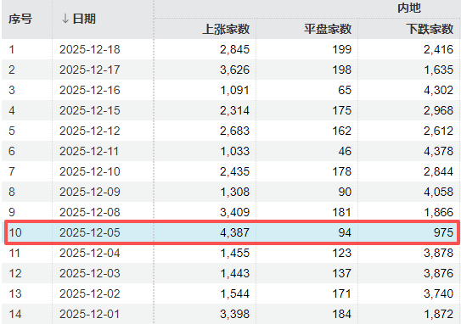The height and width of the screenshot is (324, 461).
Task: Click rising count 2,683
Action: (x=234, y=131)
